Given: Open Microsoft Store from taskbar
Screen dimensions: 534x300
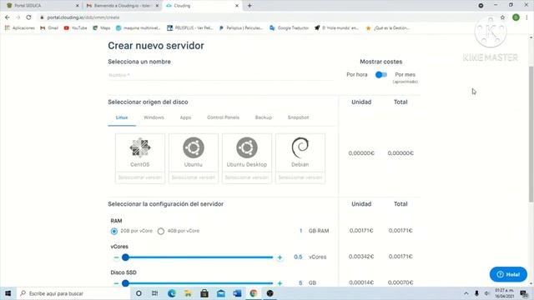Looking at the screenshot, I should [x=204, y=293].
